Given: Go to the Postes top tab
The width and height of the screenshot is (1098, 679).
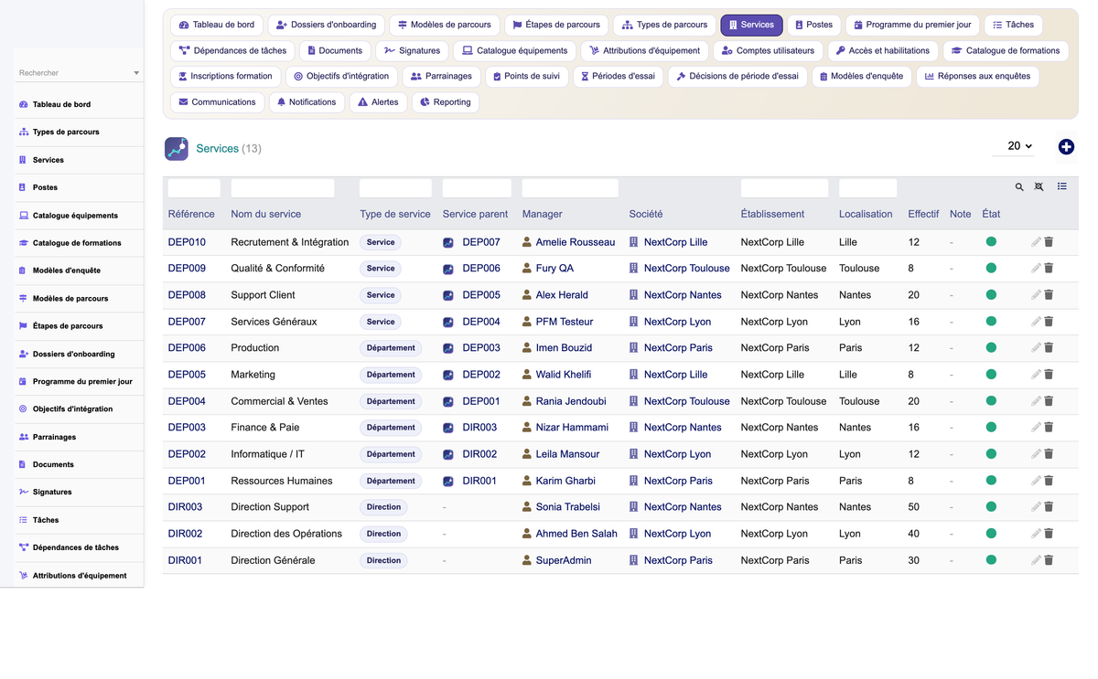Looking at the screenshot, I should click(813, 25).
